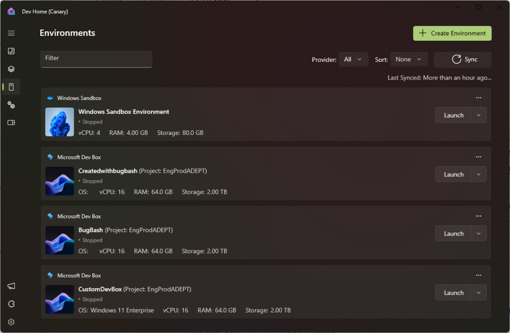510x333 pixels.
Task: Open the Windows Sandbox Environment options menu
Action: [478, 98]
